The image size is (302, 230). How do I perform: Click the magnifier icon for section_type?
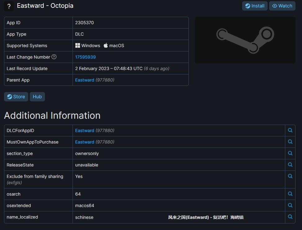coord(290,153)
